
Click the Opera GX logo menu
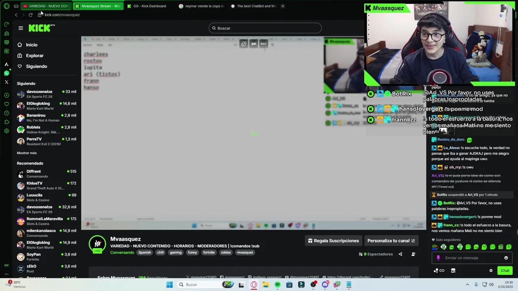(x=6, y=6)
